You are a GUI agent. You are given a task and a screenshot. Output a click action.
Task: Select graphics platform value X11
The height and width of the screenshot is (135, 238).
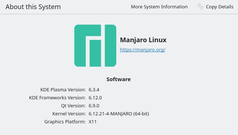point(93,122)
